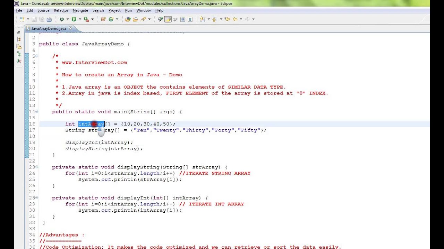444x249 pixels.
Task: Open the New dropdown arrow
Action: point(27,19)
